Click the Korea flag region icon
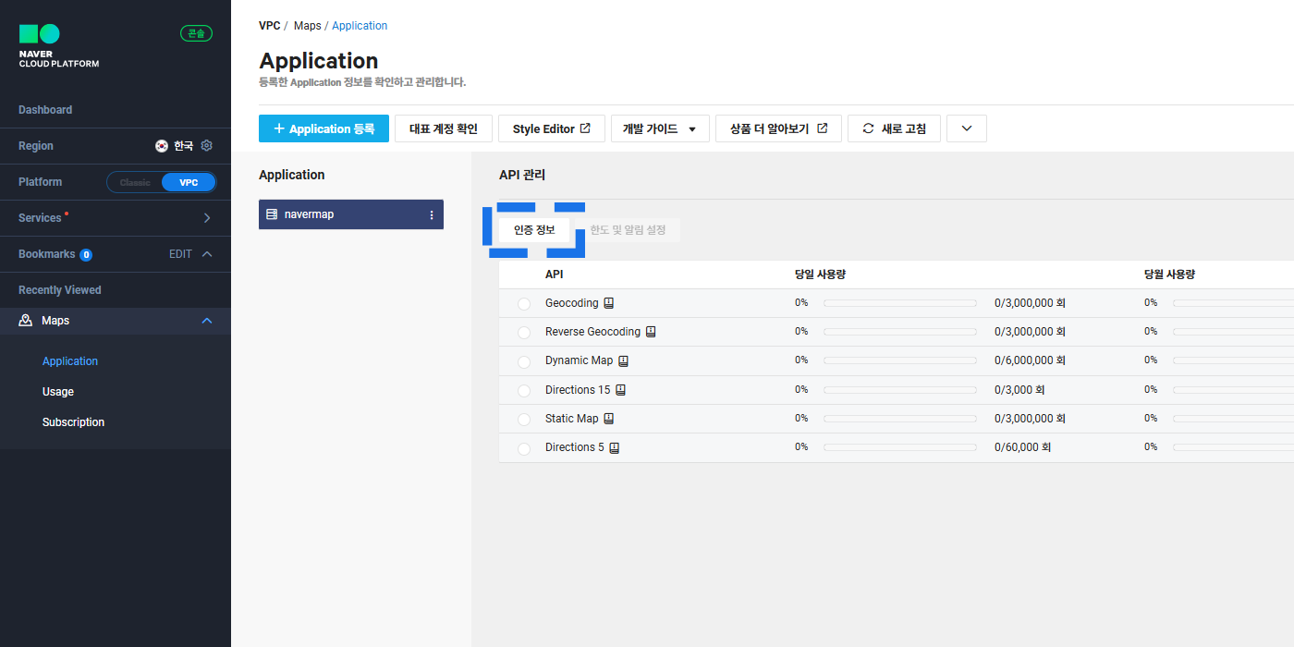The height and width of the screenshot is (647, 1294). (162, 146)
